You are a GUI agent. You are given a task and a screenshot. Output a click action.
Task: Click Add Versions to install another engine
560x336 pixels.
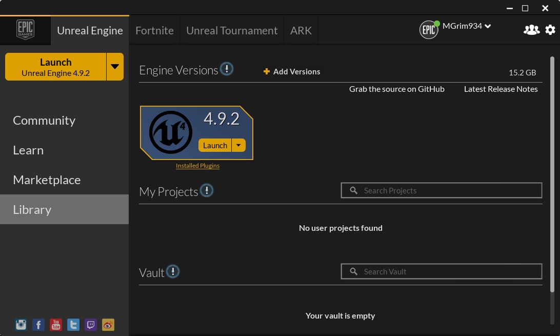tap(292, 71)
